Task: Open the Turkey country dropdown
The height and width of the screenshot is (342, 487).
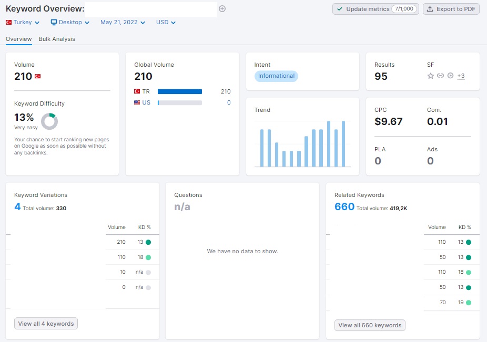Action: (23, 22)
